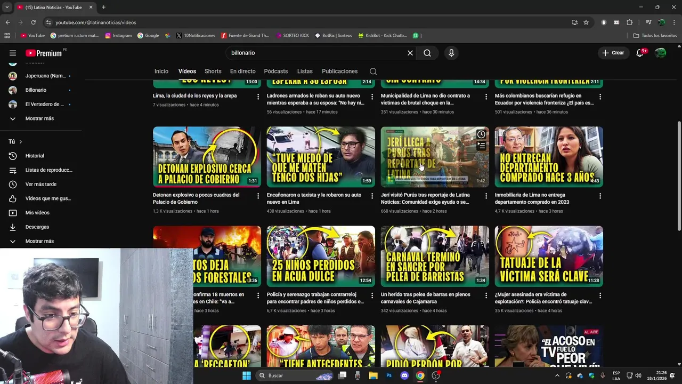This screenshot has height=384, width=682.
Task: Play 'Tatuaje de la víctima será clave' thumbnail
Action: coord(549,256)
